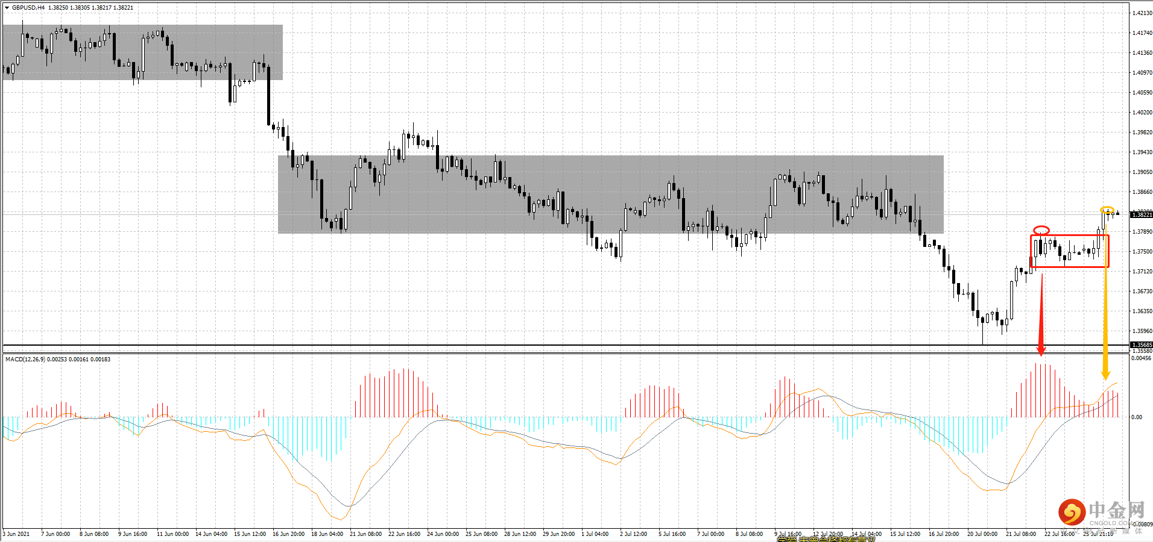
Task: Click the 21 Jul 08:00 time label
Action: [1021, 534]
